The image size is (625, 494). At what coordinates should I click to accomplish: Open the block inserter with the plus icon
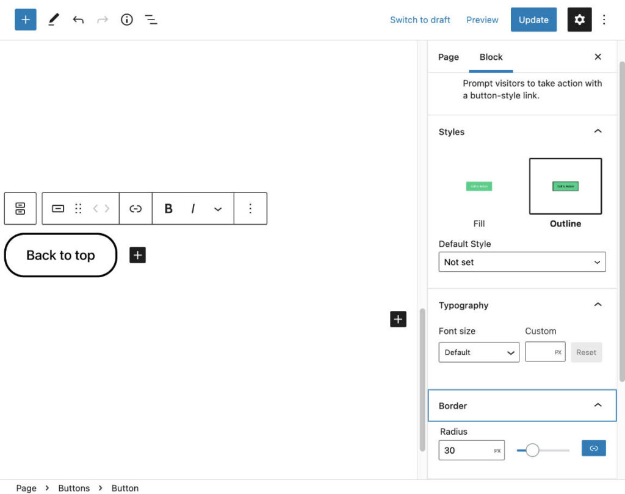click(25, 20)
